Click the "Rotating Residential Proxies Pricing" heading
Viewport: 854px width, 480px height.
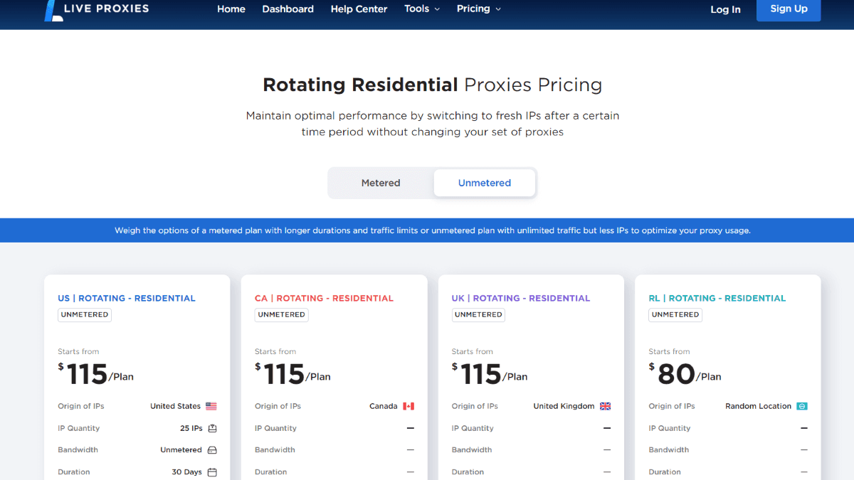click(433, 85)
